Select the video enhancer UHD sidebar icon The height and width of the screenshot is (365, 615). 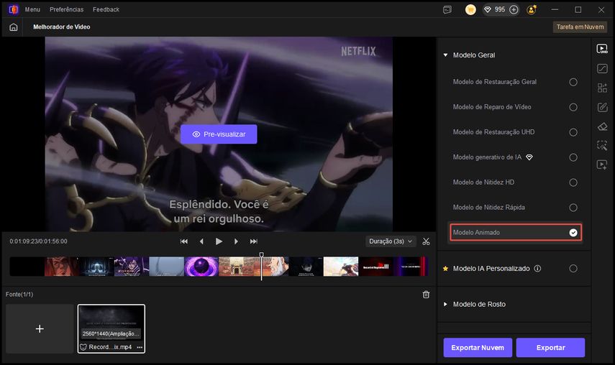tap(602, 49)
